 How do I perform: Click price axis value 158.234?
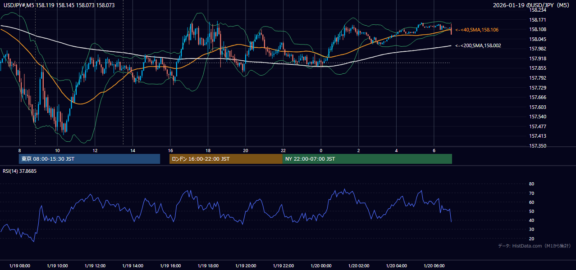point(537,10)
